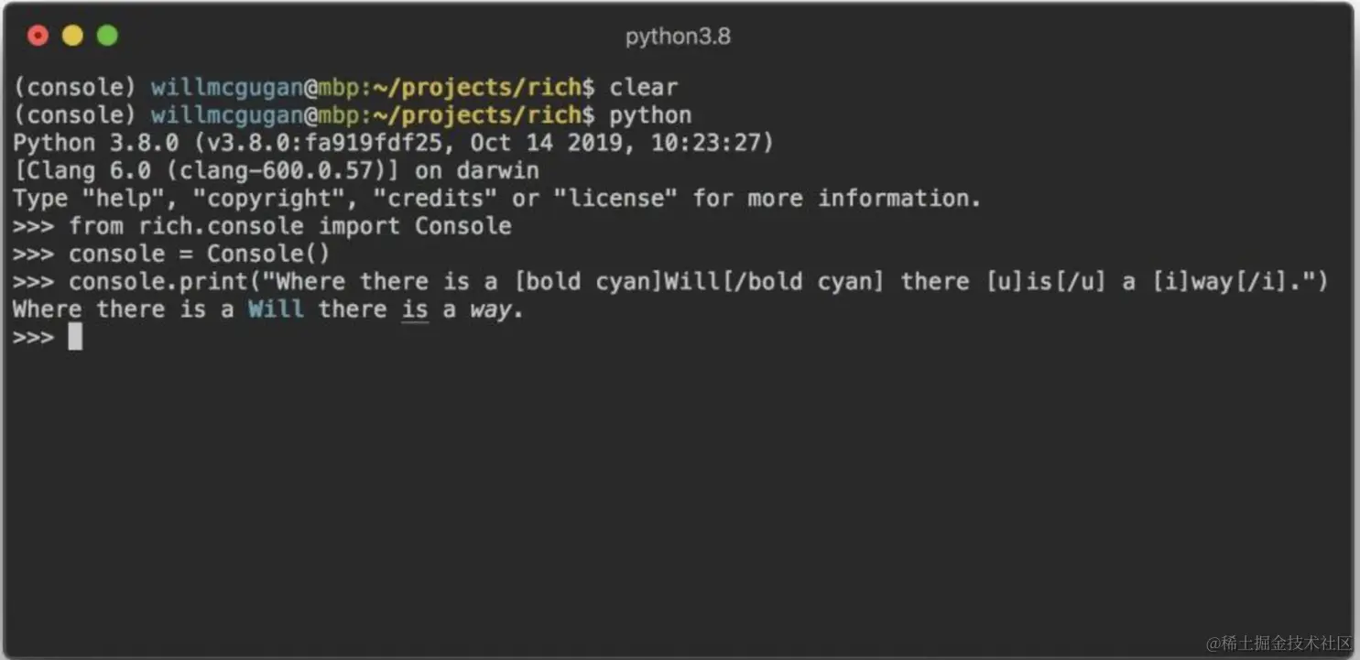Click the 'console = Console()' statement
Image resolution: width=1360 pixels, height=660 pixels.
199,254
